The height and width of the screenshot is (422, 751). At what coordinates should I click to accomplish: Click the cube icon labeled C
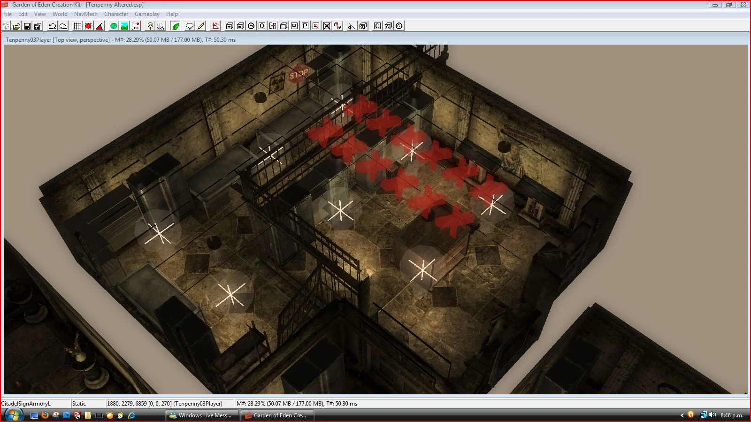388,26
